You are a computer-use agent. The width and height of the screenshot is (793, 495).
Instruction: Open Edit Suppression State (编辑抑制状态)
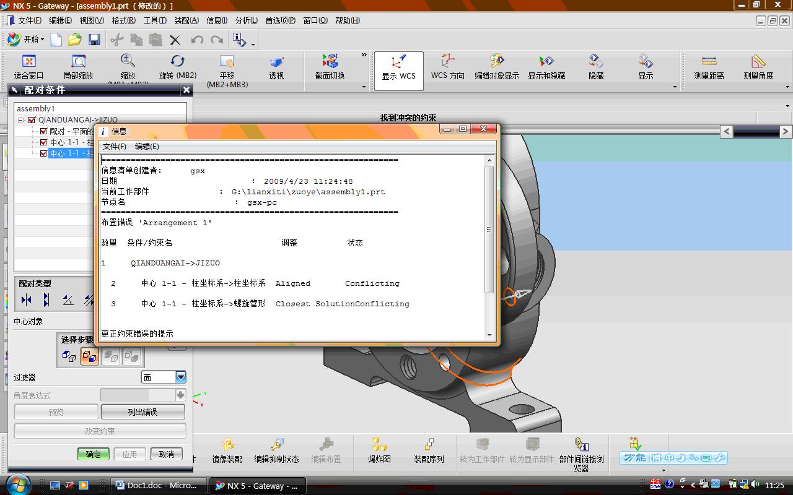[x=276, y=452]
